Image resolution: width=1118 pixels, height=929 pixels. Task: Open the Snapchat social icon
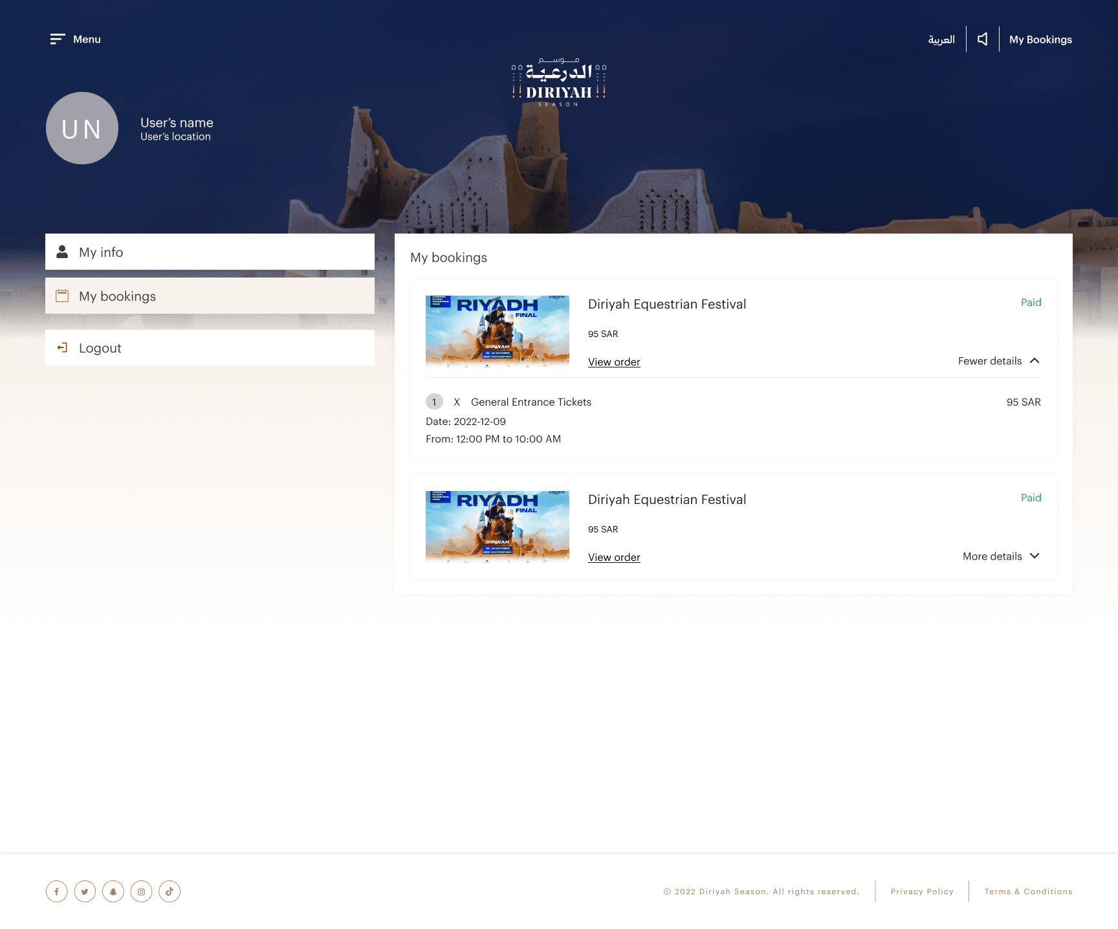(113, 891)
